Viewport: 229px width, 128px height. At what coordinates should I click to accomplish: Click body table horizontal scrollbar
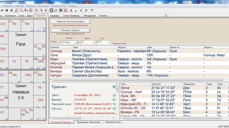(x=172, y=118)
